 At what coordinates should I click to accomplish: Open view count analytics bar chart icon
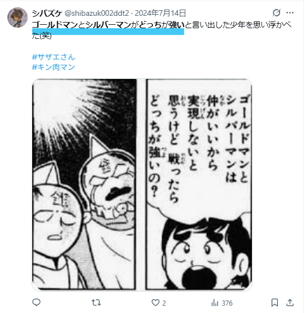tap(215, 303)
